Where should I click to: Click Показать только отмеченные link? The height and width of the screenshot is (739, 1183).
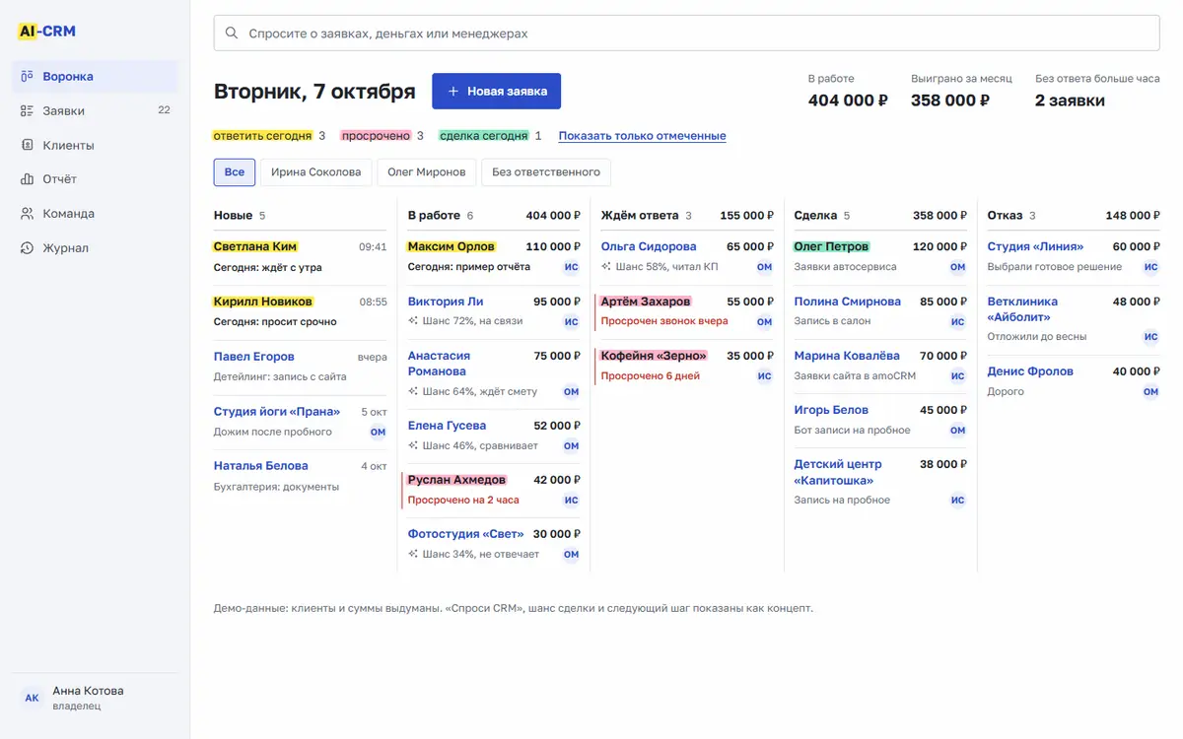642,136
